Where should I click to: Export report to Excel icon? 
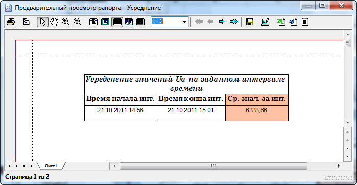[281, 22]
